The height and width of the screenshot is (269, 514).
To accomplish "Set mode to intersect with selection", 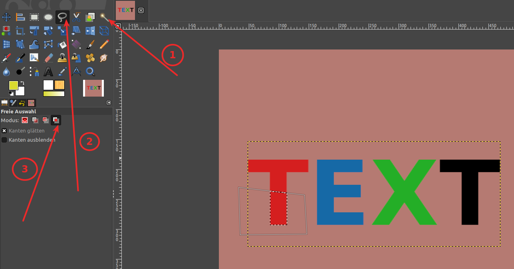I will (56, 120).
